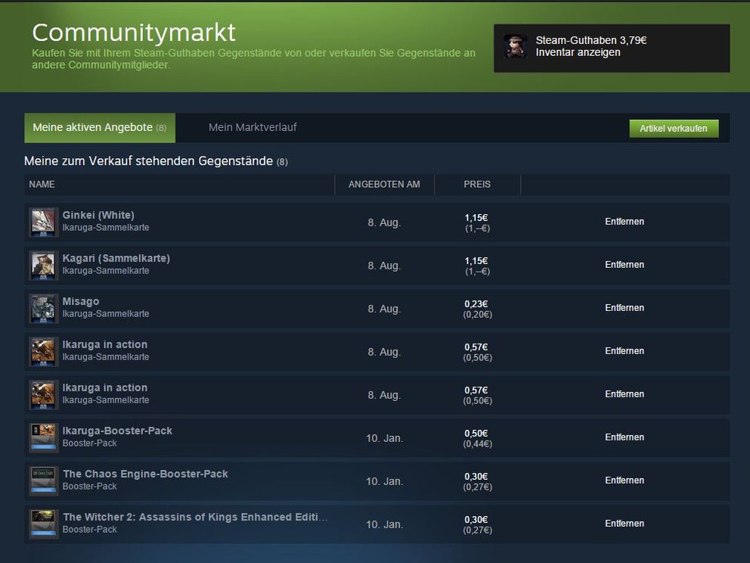Sort listings by the PREIS column header

(x=477, y=185)
